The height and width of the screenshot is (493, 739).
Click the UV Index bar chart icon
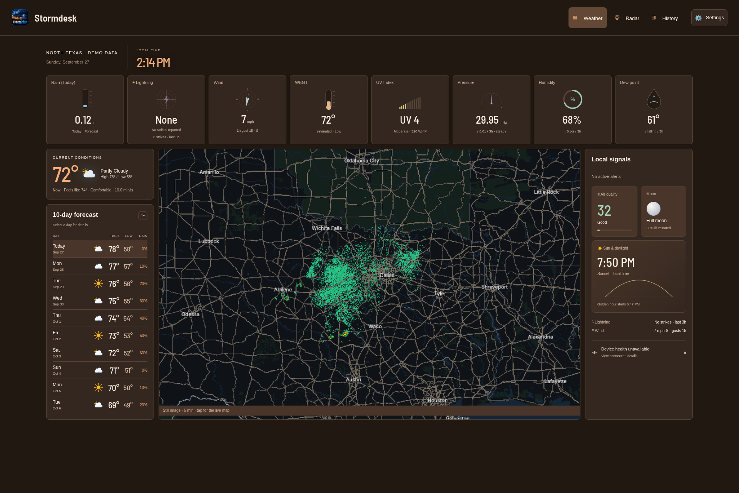pyautogui.click(x=410, y=103)
